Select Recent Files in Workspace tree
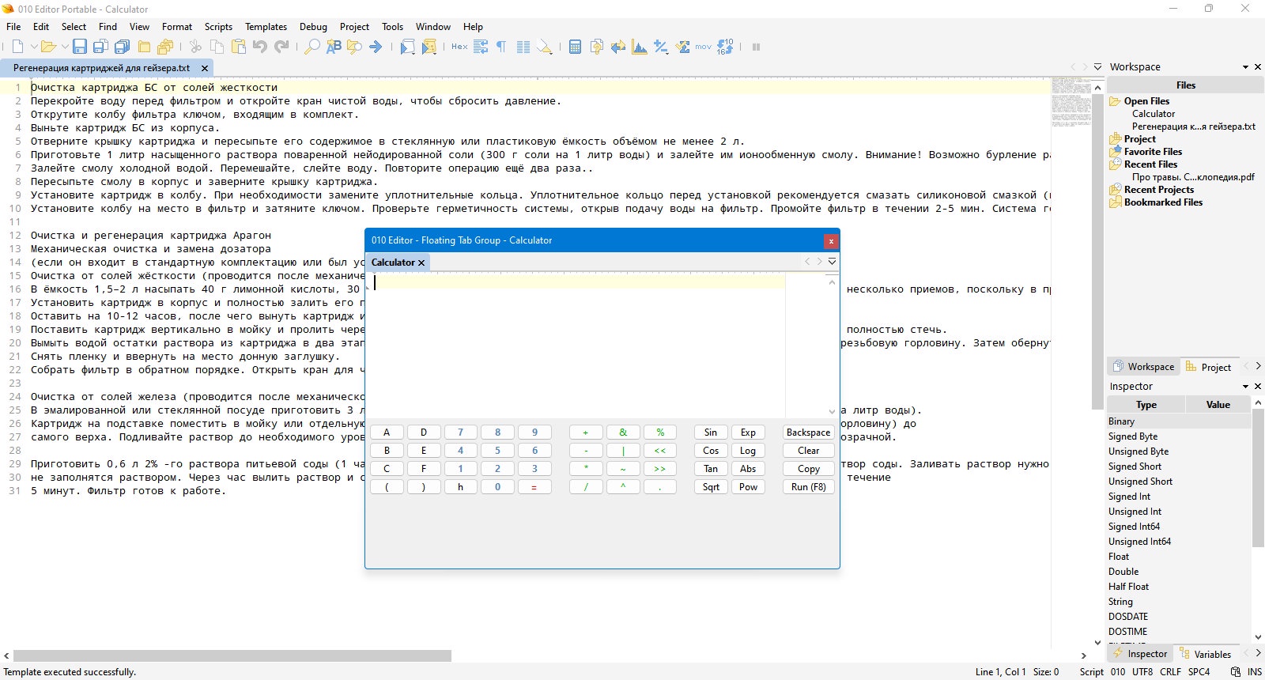 [x=1150, y=164]
